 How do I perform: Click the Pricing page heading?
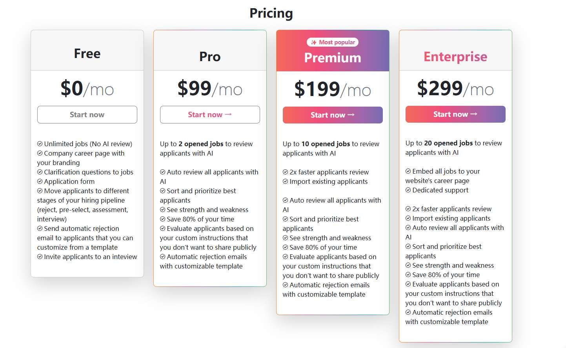tap(271, 13)
